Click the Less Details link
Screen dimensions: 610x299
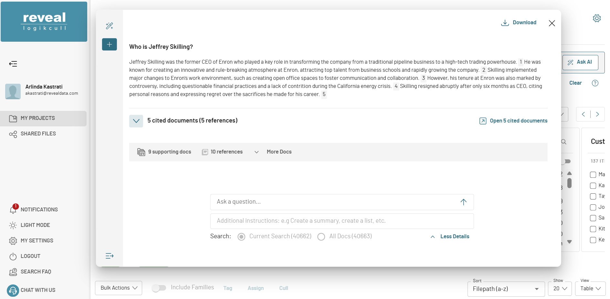coord(454,237)
